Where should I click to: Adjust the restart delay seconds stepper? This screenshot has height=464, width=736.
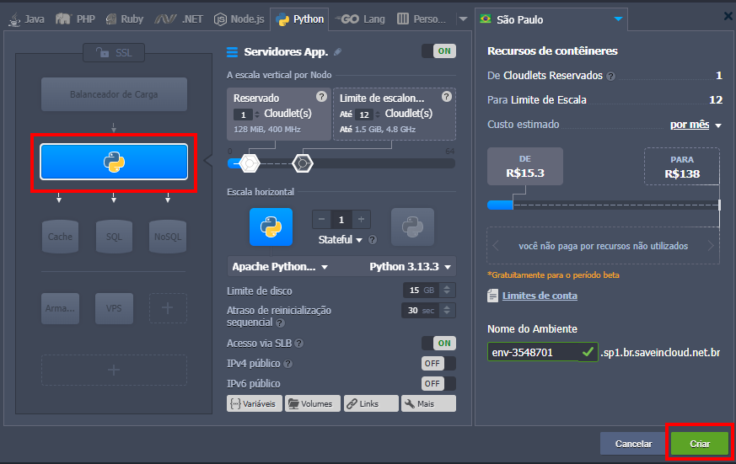[447, 310]
